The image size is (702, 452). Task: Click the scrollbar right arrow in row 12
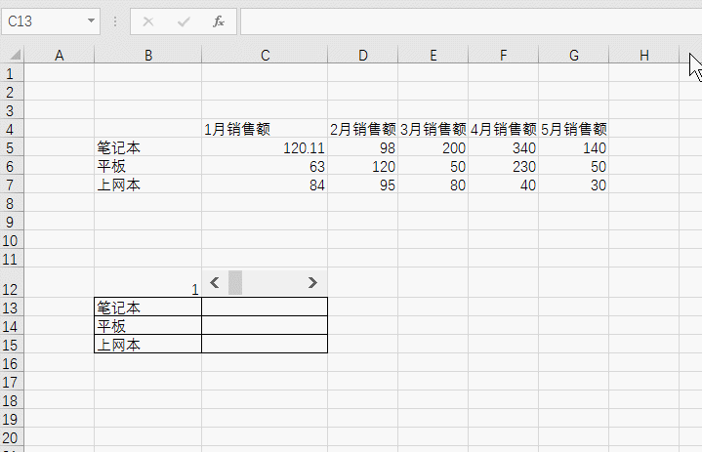pyautogui.click(x=312, y=282)
